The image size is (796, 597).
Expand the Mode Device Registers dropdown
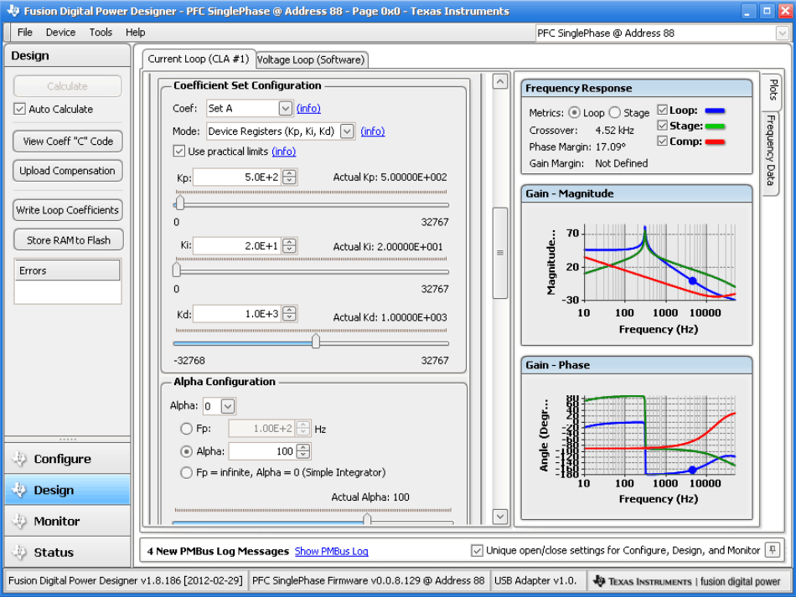point(347,131)
